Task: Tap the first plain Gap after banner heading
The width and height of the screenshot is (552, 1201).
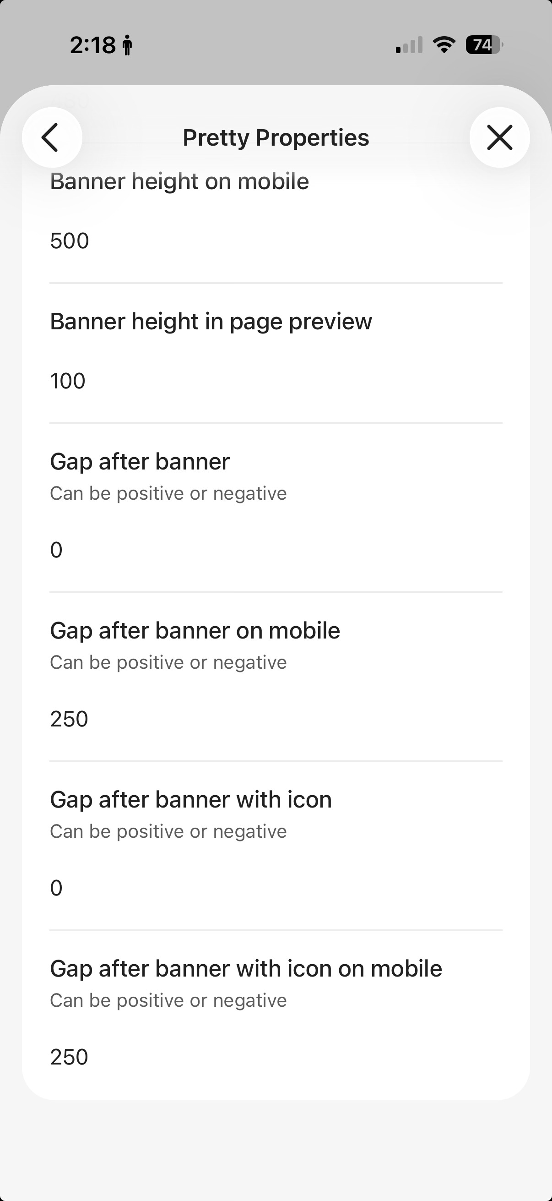Action: (140, 462)
